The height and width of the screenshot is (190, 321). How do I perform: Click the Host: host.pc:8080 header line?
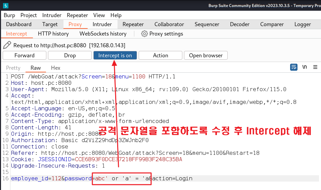41,83
